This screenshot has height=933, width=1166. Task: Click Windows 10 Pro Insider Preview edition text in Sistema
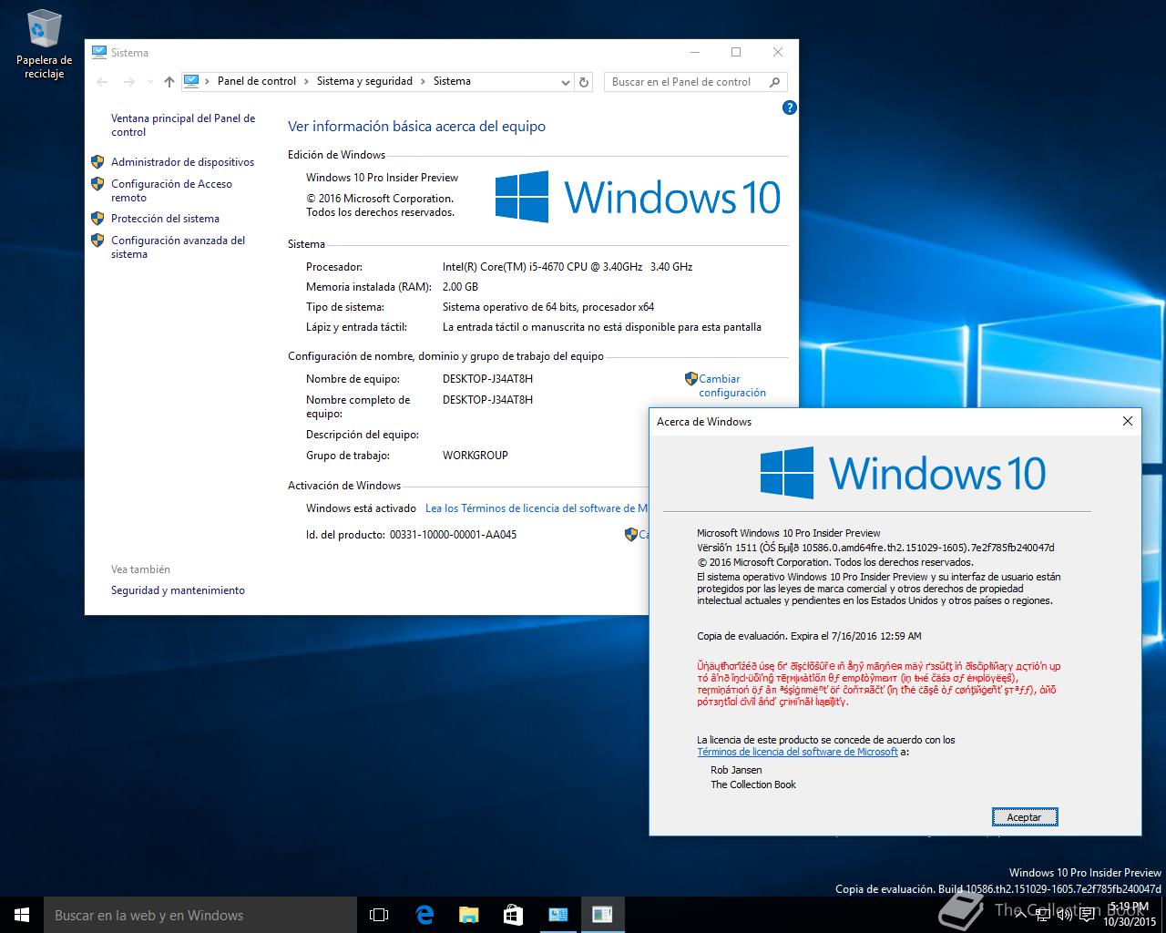(382, 178)
